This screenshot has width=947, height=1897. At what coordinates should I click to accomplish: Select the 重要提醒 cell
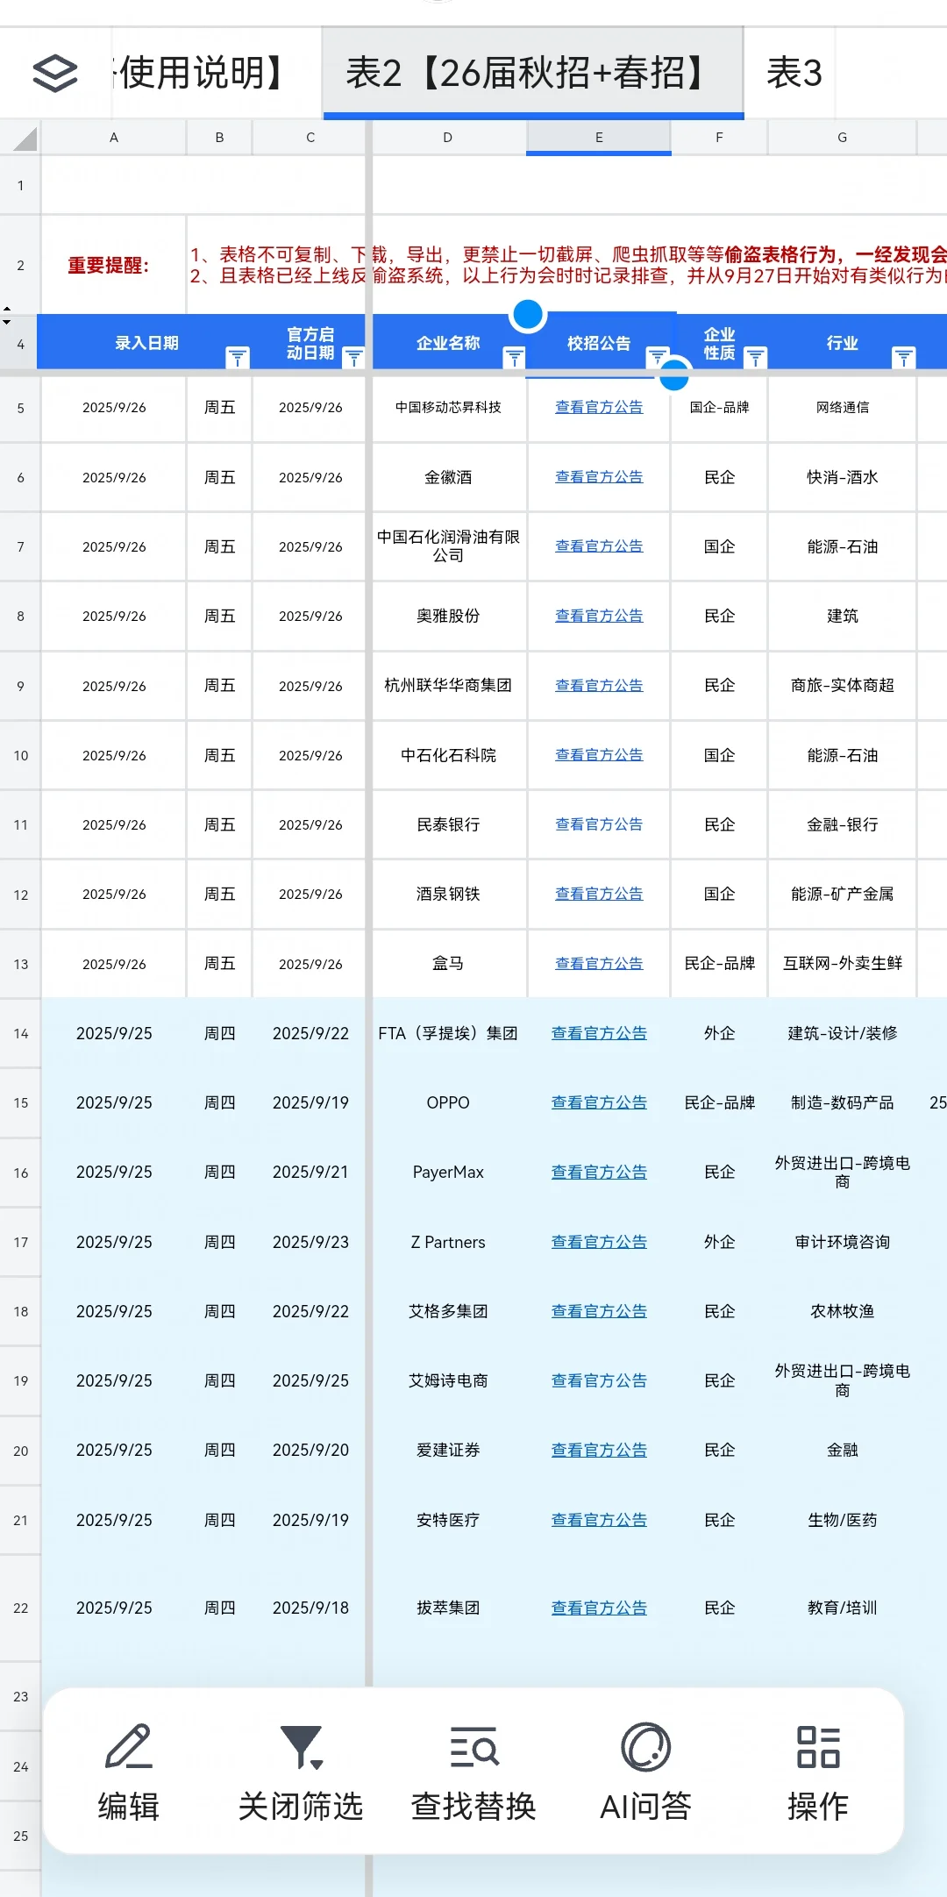point(114,265)
